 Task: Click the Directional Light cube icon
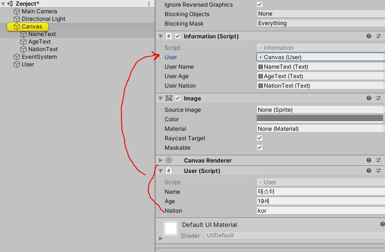[x=17, y=19]
